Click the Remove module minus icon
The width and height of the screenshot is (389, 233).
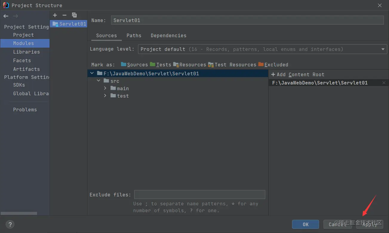point(64,15)
